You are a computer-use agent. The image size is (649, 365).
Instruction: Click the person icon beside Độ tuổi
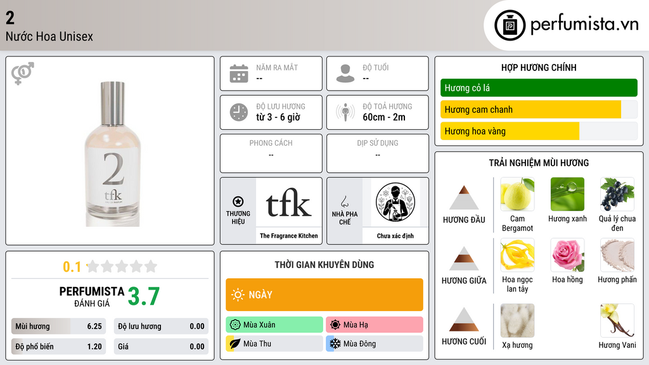[x=345, y=74]
